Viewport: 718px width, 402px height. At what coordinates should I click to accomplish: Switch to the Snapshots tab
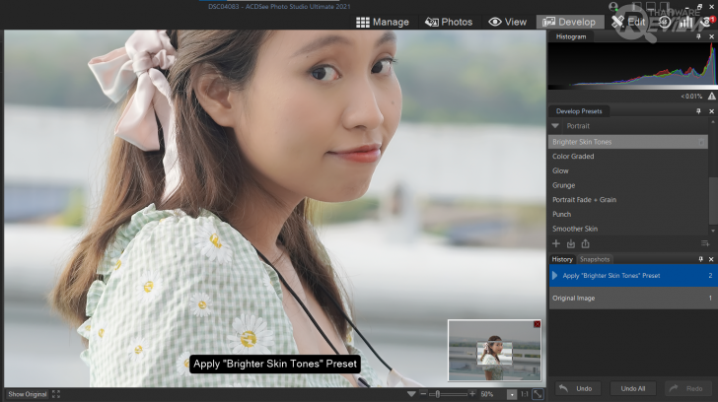(x=595, y=259)
